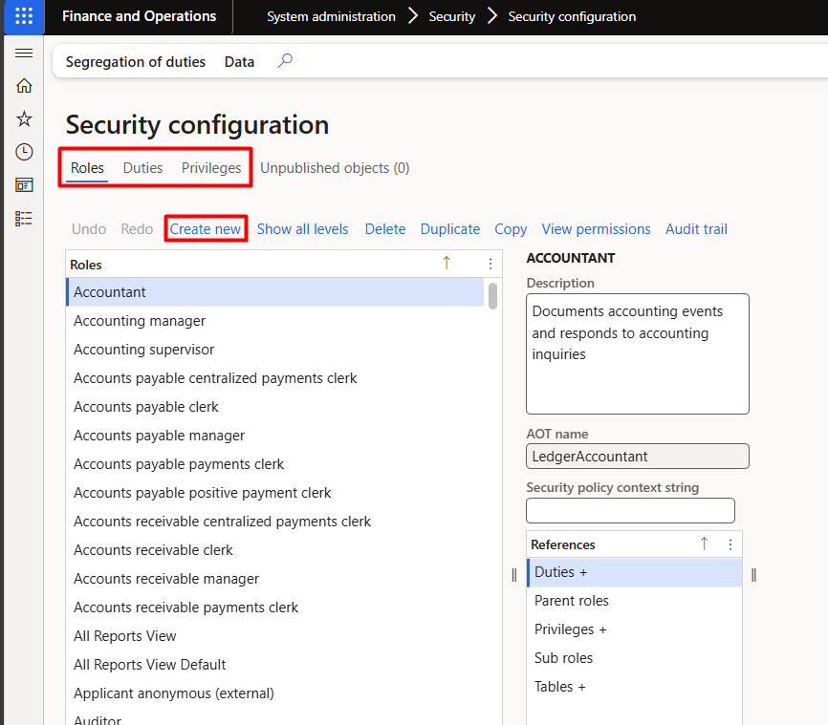Click Undo in the toolbar

coord(89,229)
